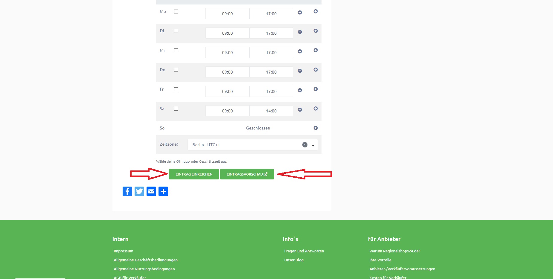The image size is (553, 279).
Task: Share the page via Twitter icon
Action: pyautogui.click(x=139, y=191)
